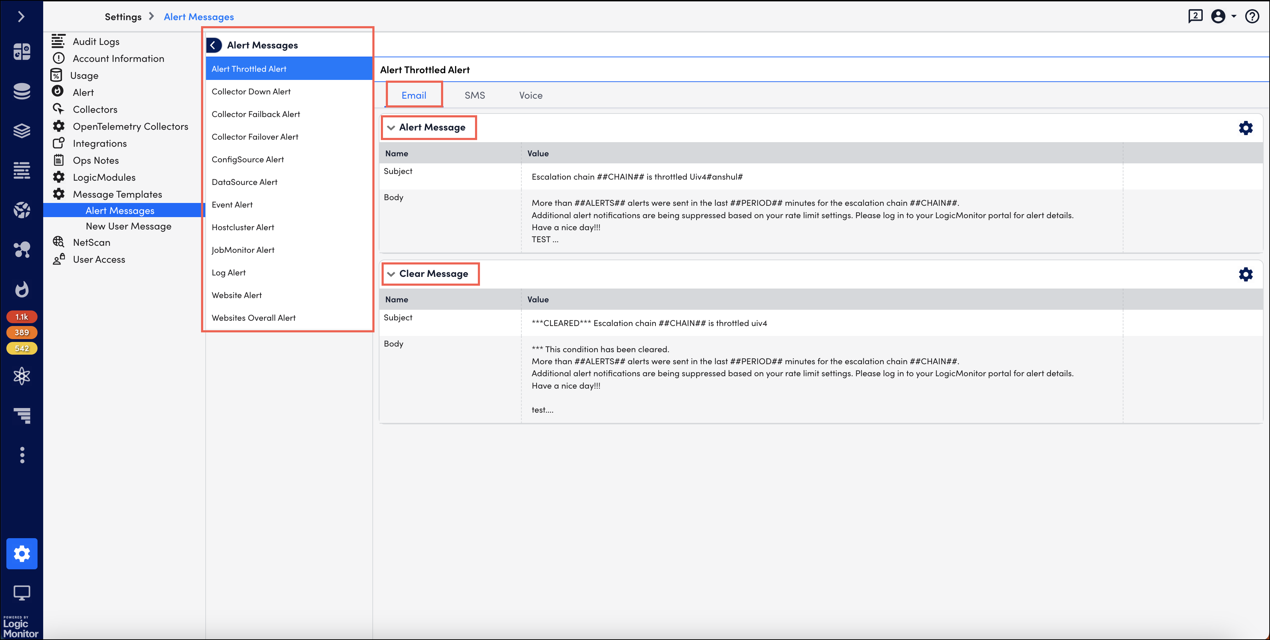Click the Usage percent icon
1270x640 pixels.
[x=57, y=75]
